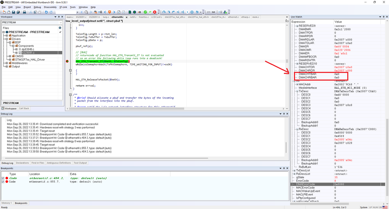Viewport: 389px width, 209px height.
Task: Click the Compile toolbar icon
Action: [x=130, y=12]
